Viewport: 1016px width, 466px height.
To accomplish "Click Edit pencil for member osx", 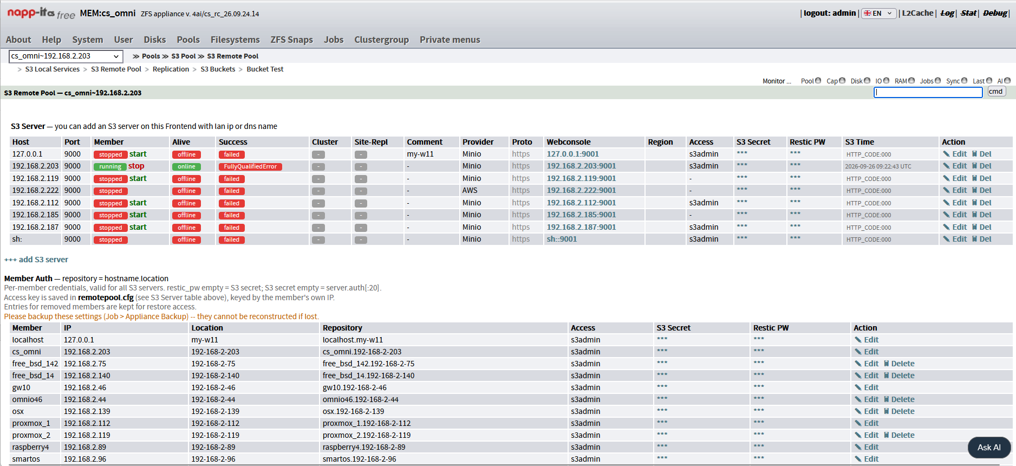I will click(858, 411).
